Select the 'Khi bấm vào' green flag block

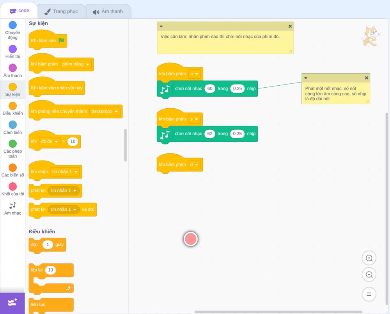click(48, 40)
